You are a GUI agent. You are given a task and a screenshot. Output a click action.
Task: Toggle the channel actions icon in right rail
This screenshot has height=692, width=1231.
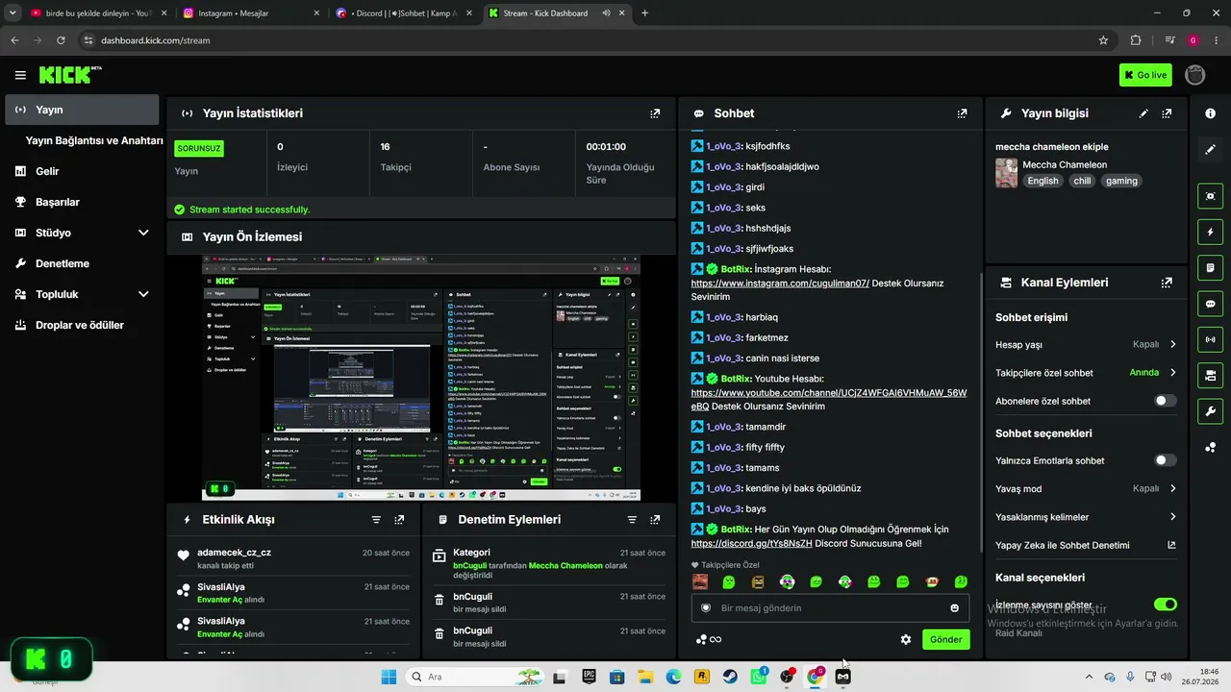coord(1210,375)
